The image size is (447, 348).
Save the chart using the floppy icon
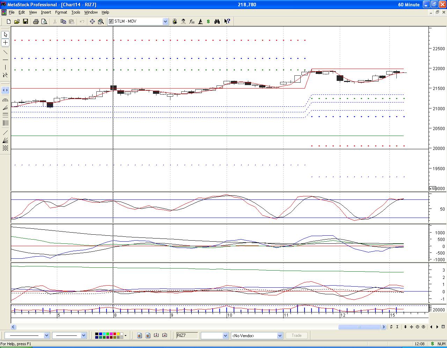point(25,21)
